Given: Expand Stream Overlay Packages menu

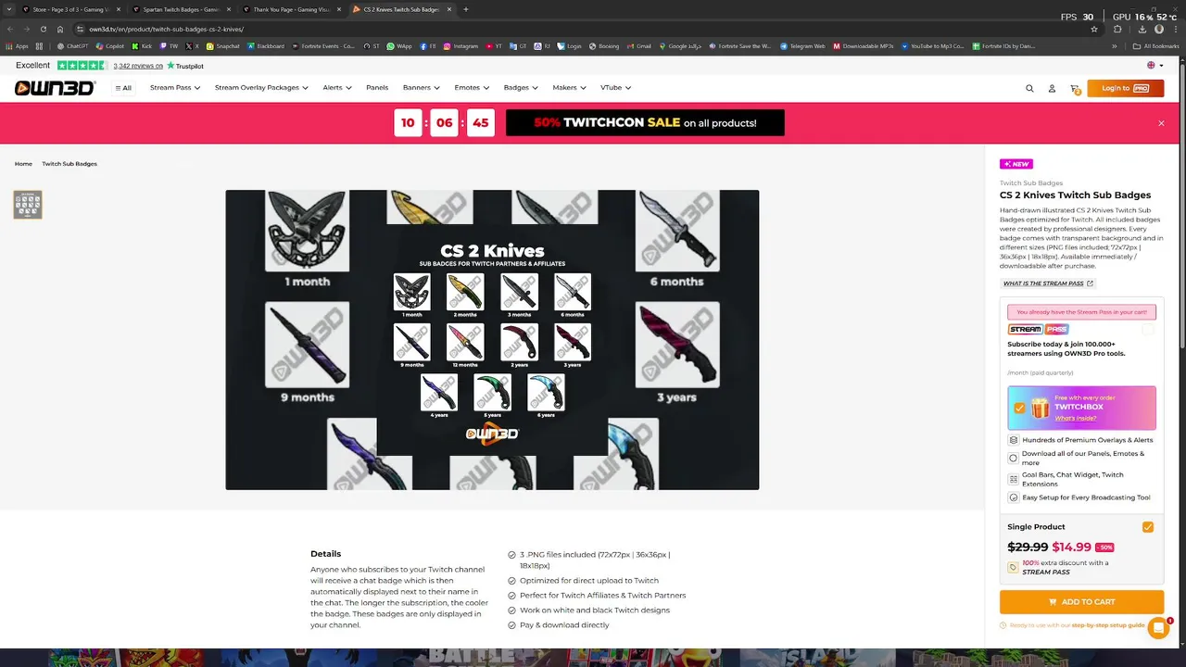Looking at the screenshot, I should click(x=261, y=88).
